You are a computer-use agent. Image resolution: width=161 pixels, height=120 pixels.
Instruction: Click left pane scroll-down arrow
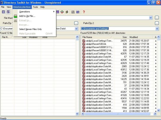(77, 114)
